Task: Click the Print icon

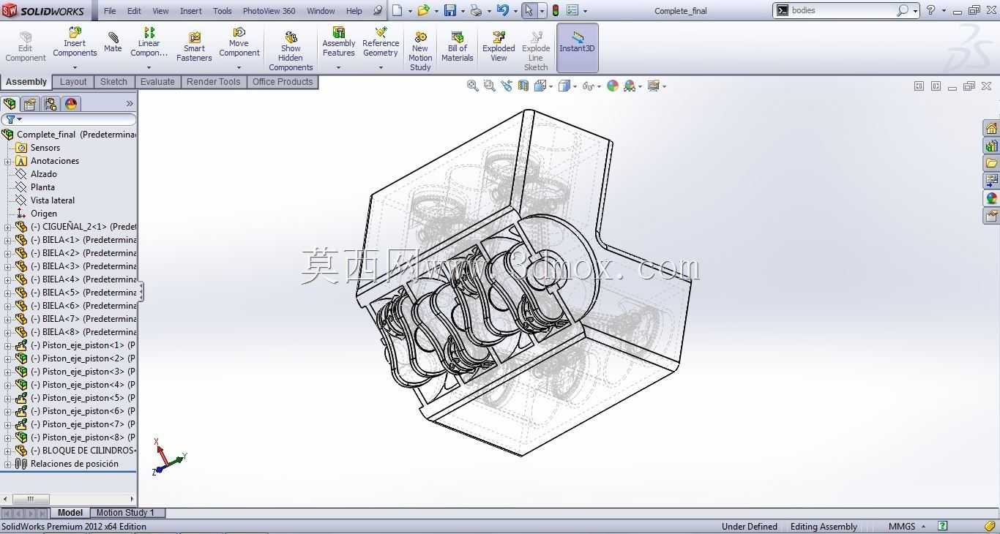Action: tap(476, 10)
